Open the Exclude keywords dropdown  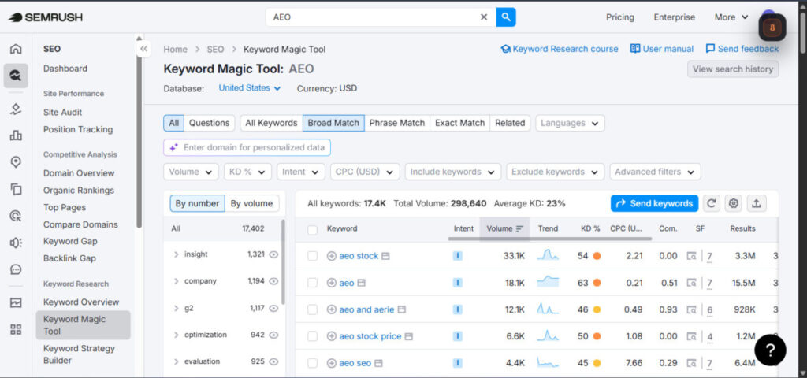point(556,172)
